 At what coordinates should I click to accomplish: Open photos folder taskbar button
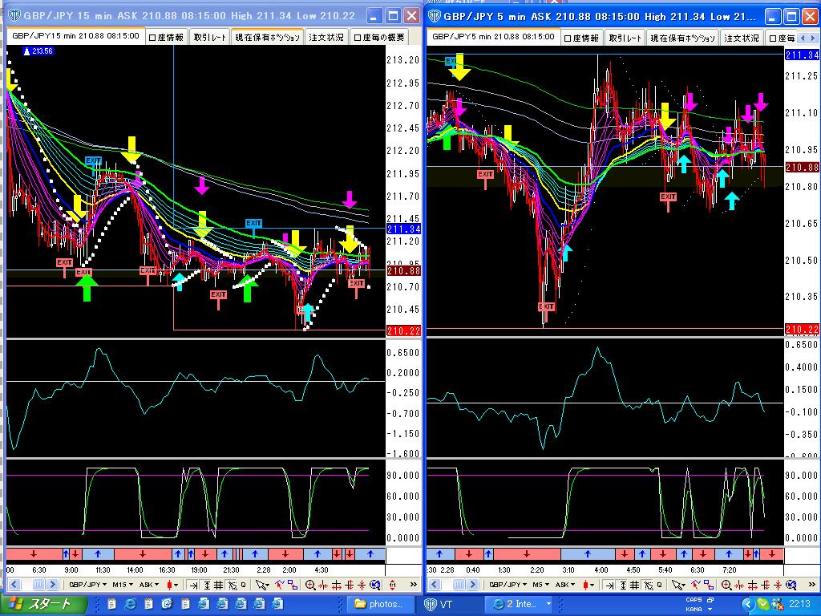pyautogui.click(x=380, y=605)
